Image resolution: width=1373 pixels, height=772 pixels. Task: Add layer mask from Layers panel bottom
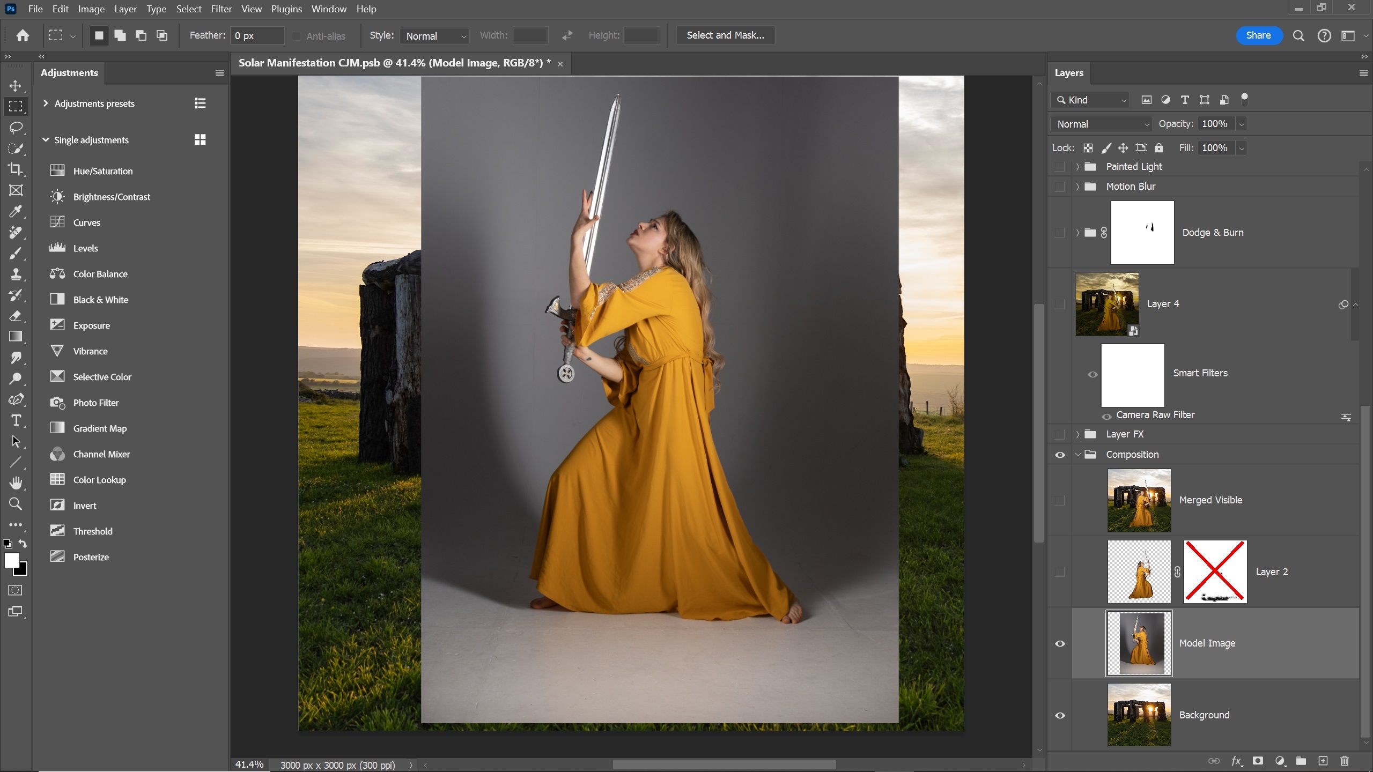click(1258, 761)
